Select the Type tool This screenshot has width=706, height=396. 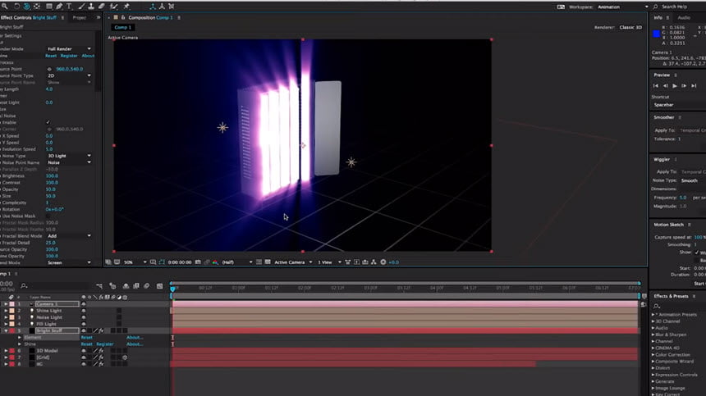(69, 7)
